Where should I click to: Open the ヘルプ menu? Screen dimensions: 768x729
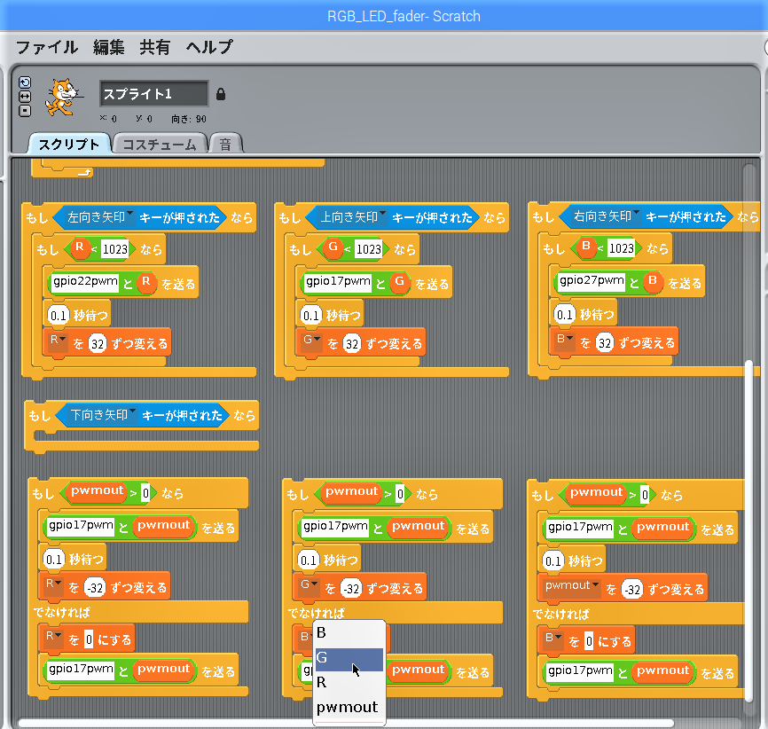click(209, 47)
